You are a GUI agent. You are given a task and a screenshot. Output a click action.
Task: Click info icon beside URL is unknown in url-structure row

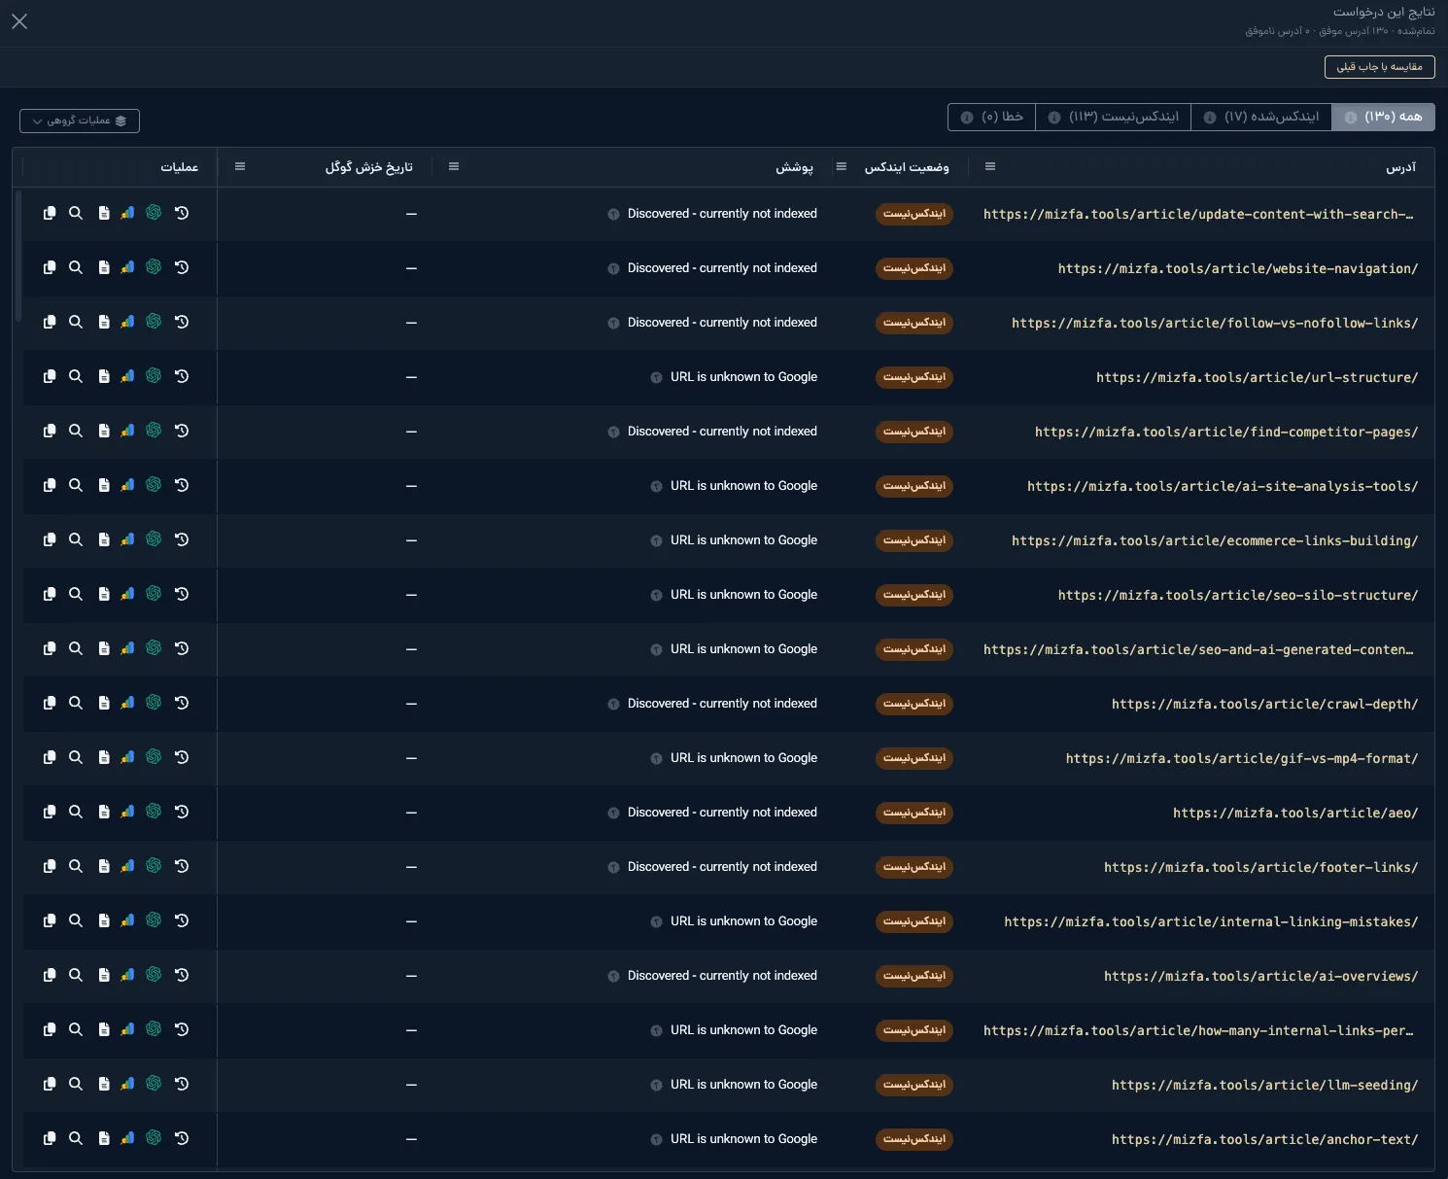[656, 378]
